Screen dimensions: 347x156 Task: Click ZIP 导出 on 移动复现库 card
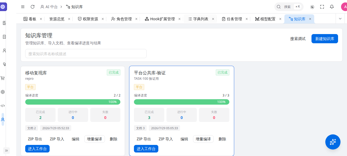pos(35,139)
